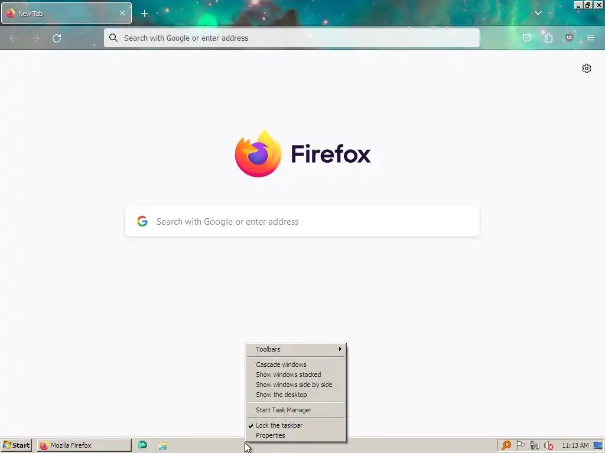Open the Extensions puzzle icon
This screenshot has height=453, width=605.
pos(548,38)
